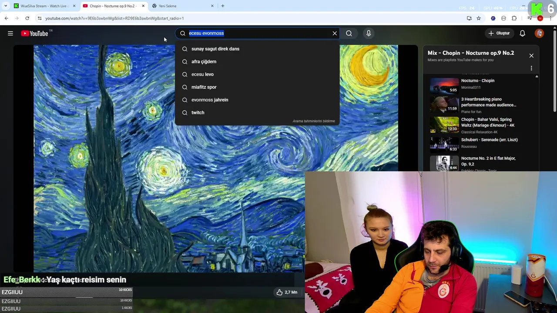
Task: Click the "Classical Relaxation 4K" channel name
Action: [479, 132]
